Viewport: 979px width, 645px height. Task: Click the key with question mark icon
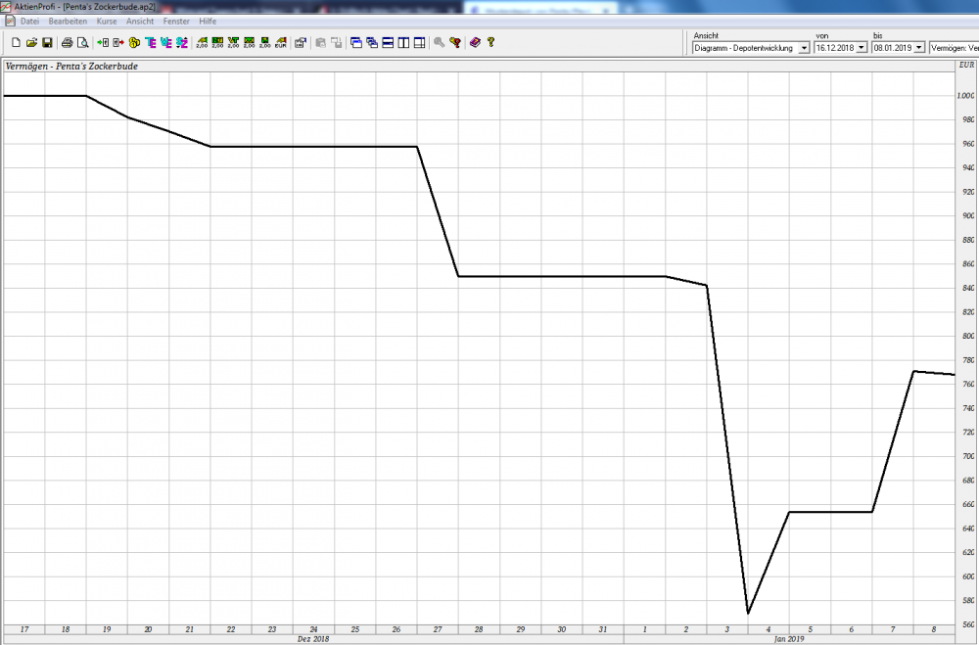[x=455, y=42]
